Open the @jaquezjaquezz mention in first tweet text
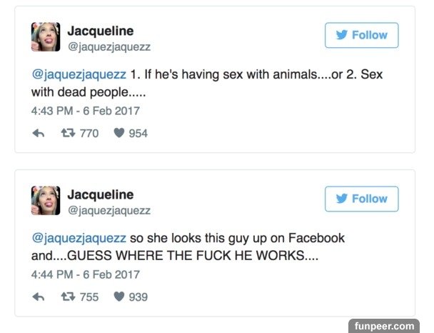This screenshot has height=333, width=434. tap(79, 74)
